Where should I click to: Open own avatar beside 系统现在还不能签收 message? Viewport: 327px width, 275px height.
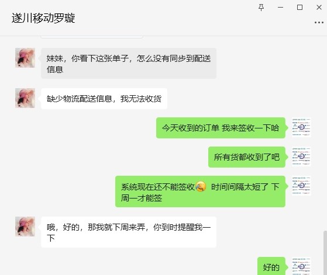[x=301, y=186]
